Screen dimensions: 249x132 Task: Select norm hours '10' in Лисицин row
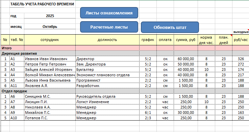pos(206,102)
